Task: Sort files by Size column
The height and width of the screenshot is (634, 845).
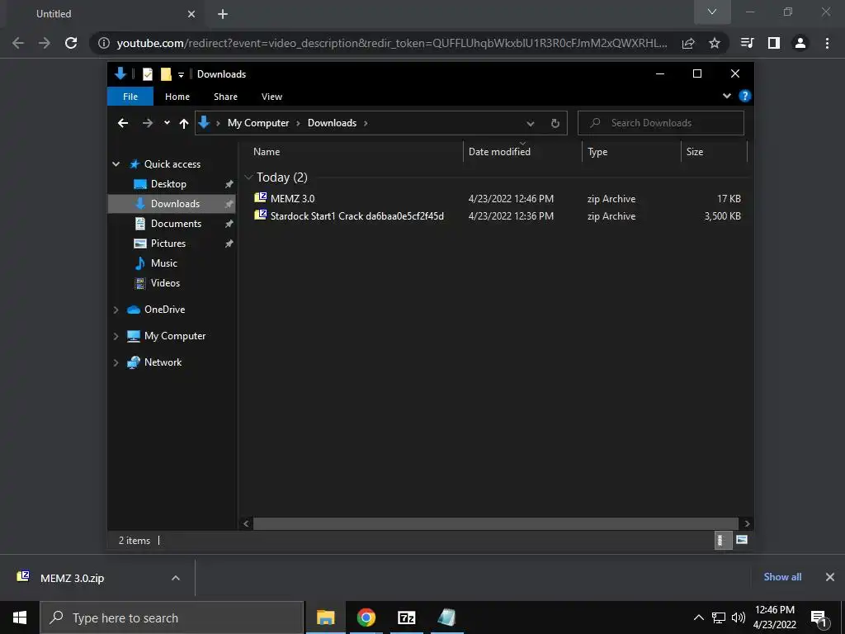Action: click(714, 152)
